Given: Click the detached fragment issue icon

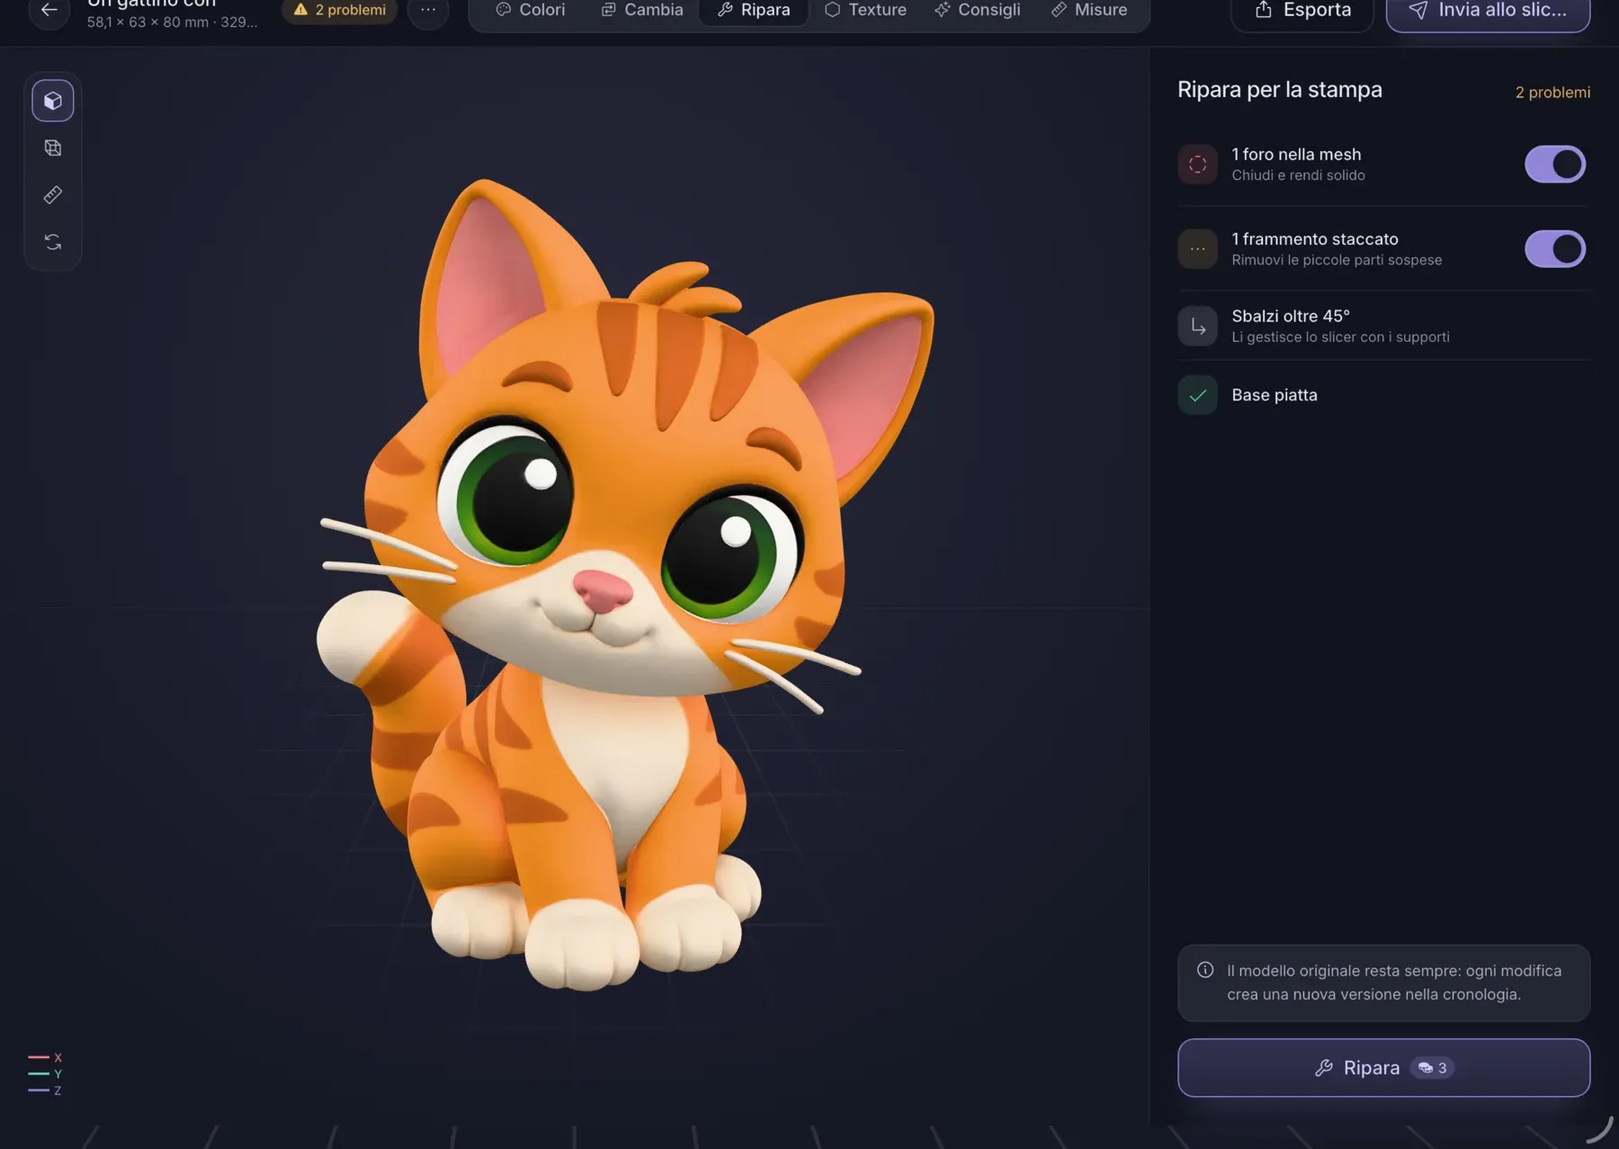Looking at the screenshot, I should click(x=1197, y=249).
